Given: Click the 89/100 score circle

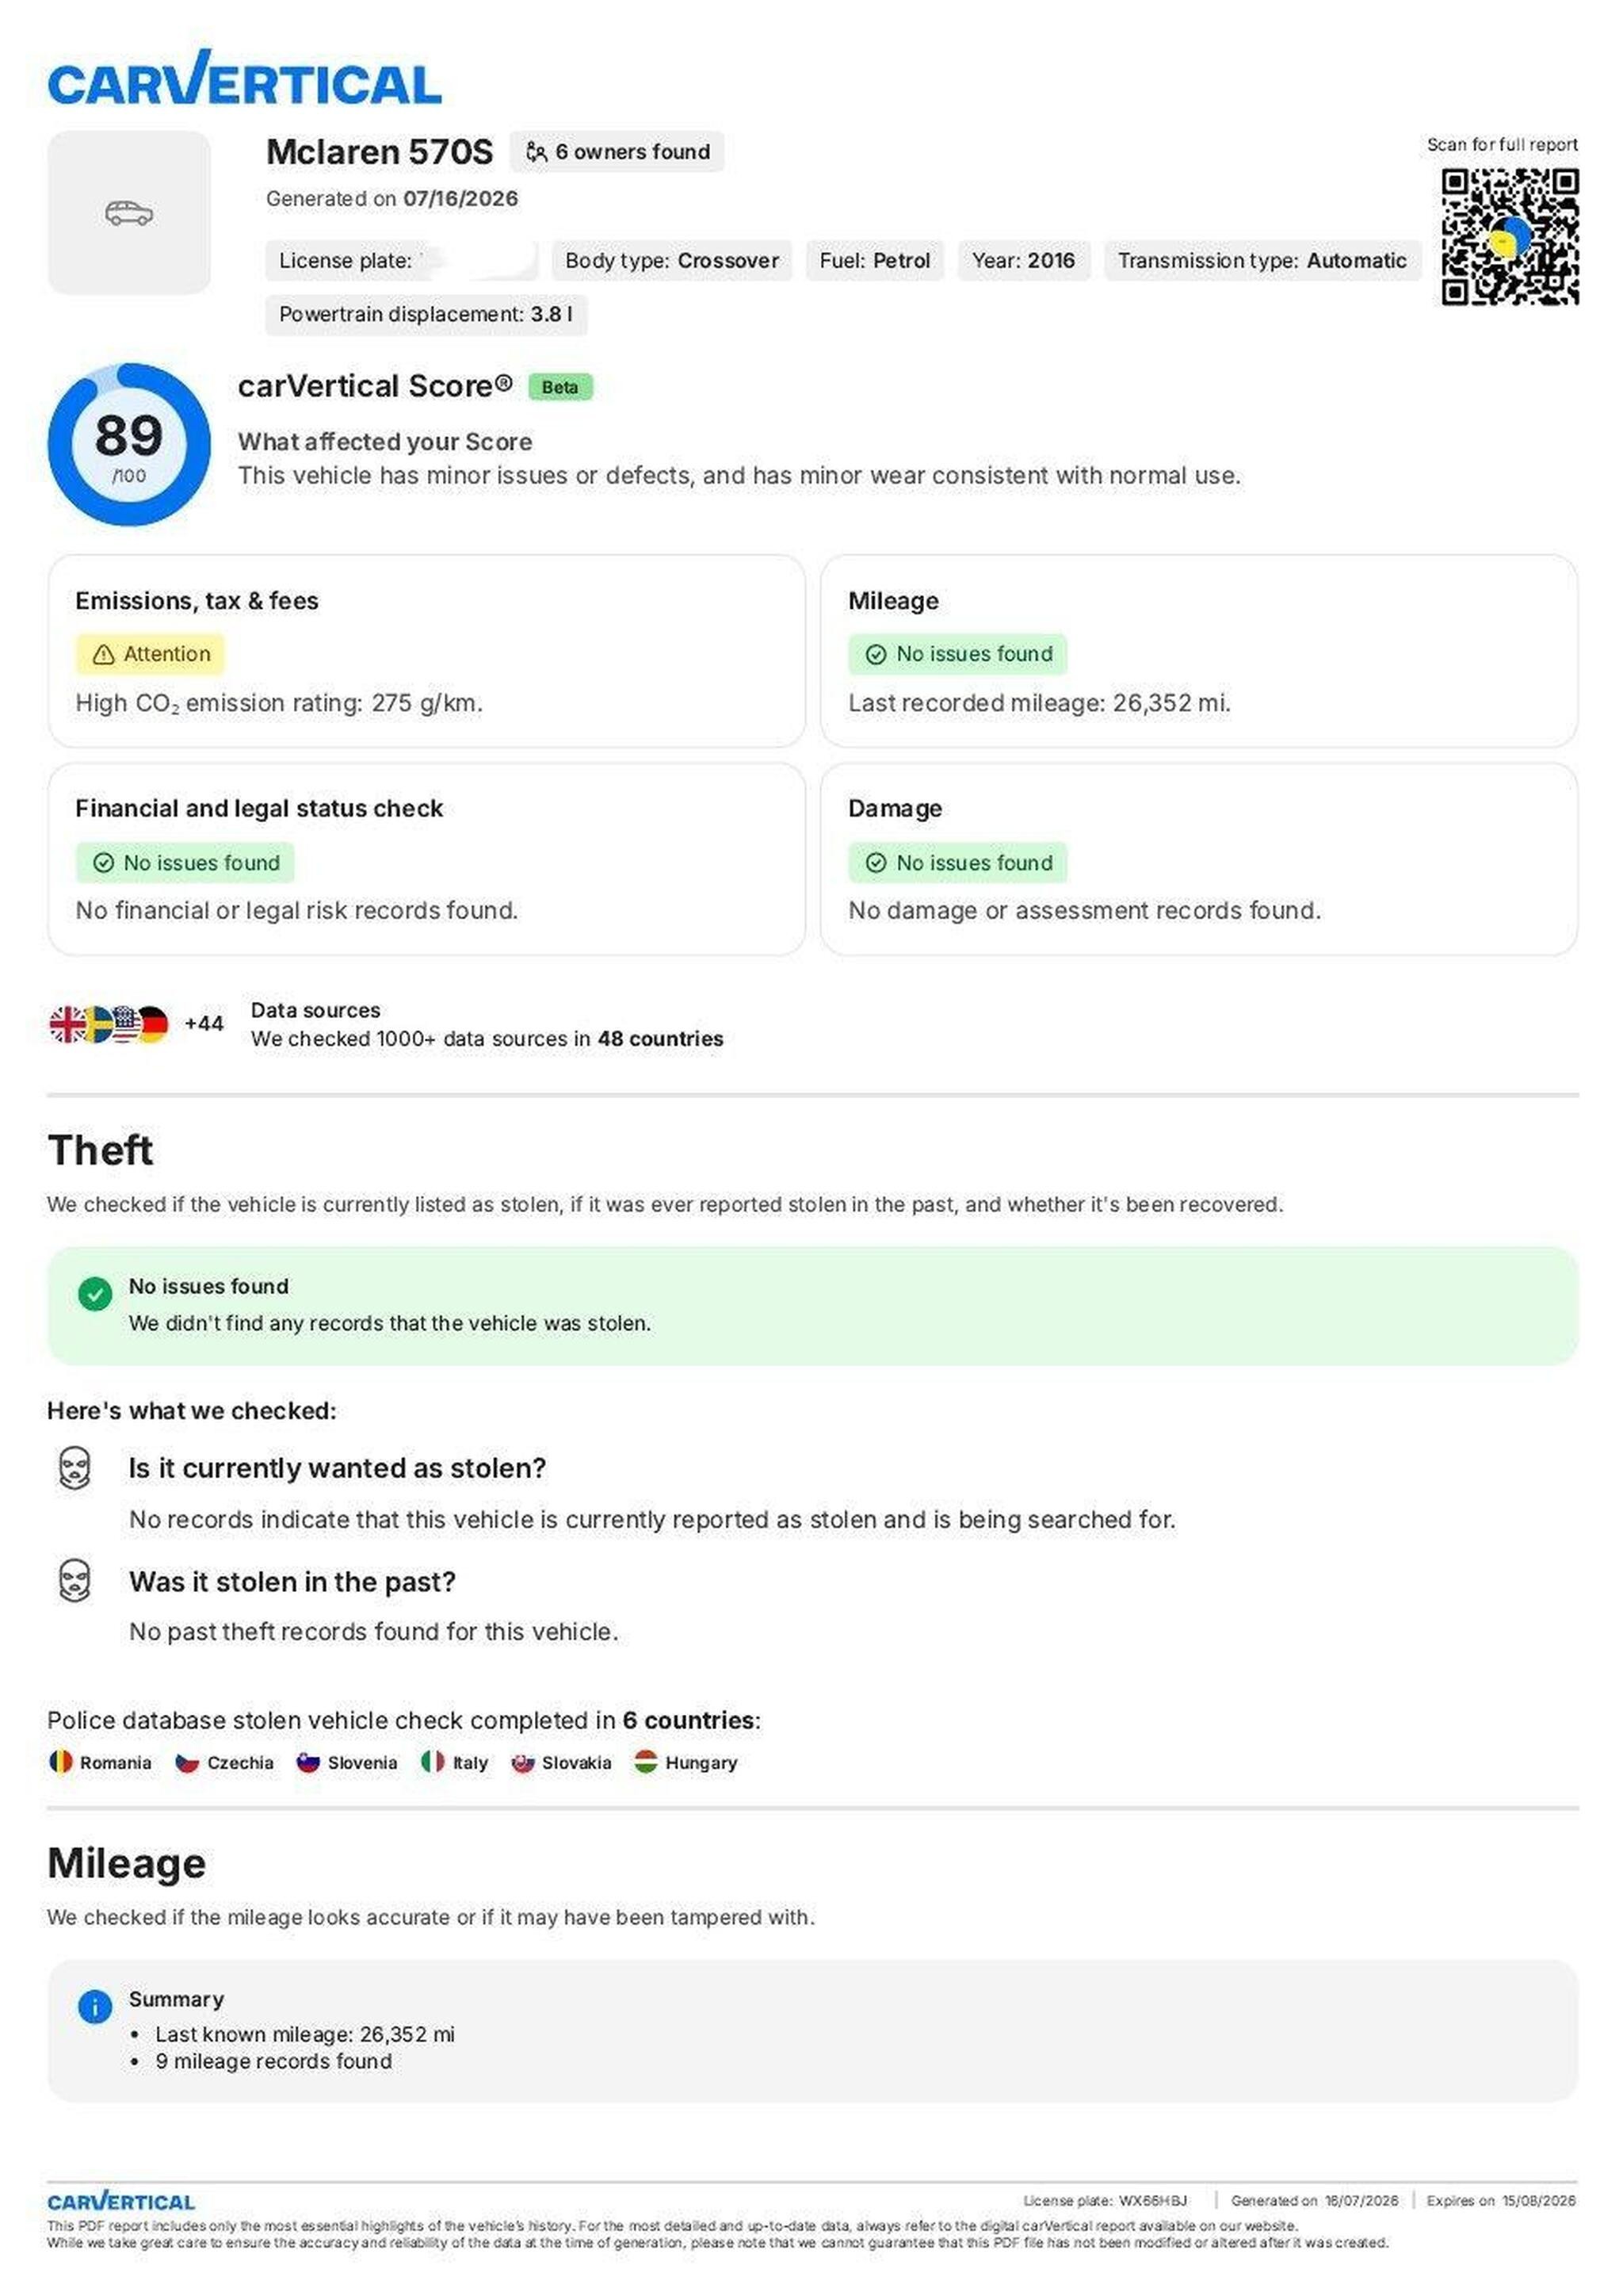Looking at the screenshot, I should pos(129,444).
